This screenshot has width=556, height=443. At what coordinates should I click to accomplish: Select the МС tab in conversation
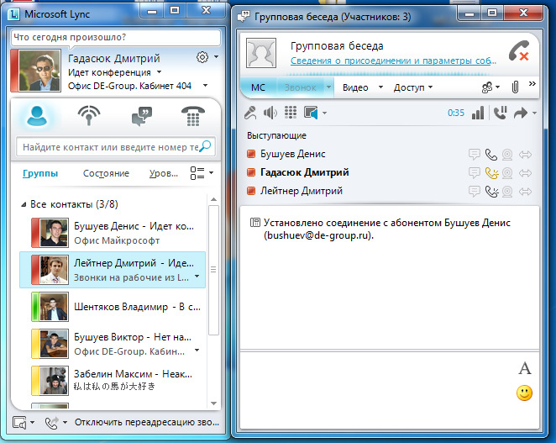pyautogui.click(x=258, y=87)
